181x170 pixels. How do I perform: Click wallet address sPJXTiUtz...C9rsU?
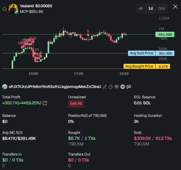[x=55, y=87]
